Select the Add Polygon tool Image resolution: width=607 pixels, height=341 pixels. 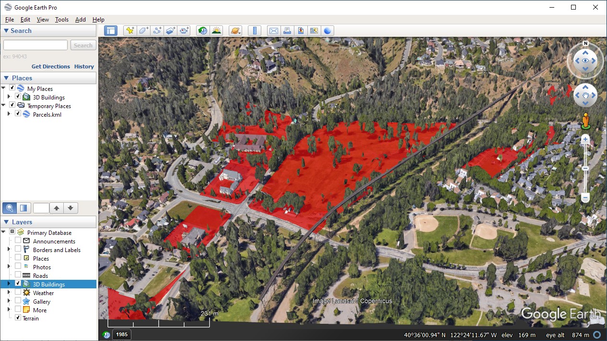point(143,31)
